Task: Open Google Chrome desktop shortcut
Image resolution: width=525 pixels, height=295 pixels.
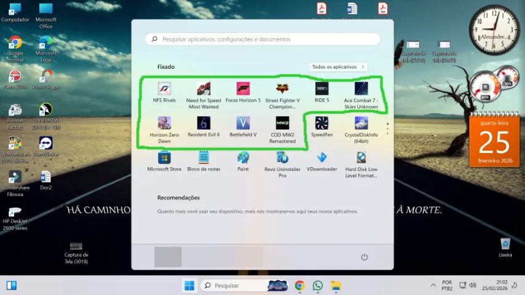Action: (15, 49)
